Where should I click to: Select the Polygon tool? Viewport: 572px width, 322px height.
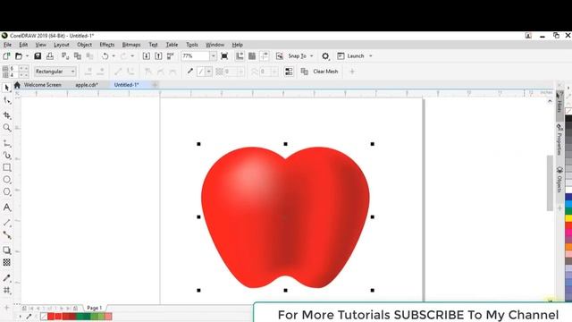pos(6,191)
